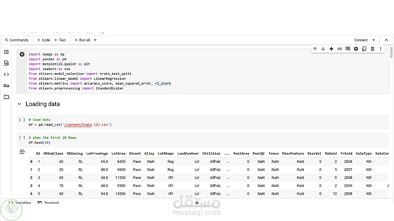Move the cell up with arrow icon
The height and width of the screenshot is (221, 394).
315,49
